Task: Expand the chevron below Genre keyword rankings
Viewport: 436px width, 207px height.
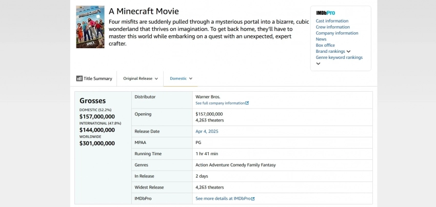Action: (x=318, y=64)
